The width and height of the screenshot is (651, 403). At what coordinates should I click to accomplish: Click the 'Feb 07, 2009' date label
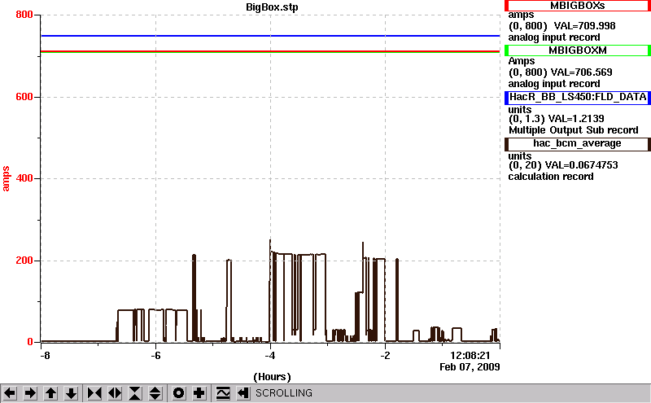coord(470,367)
